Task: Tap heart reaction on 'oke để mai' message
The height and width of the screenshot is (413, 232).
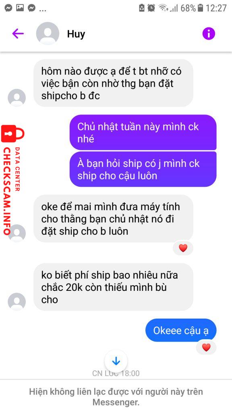Action: click(x=183, y=248)
